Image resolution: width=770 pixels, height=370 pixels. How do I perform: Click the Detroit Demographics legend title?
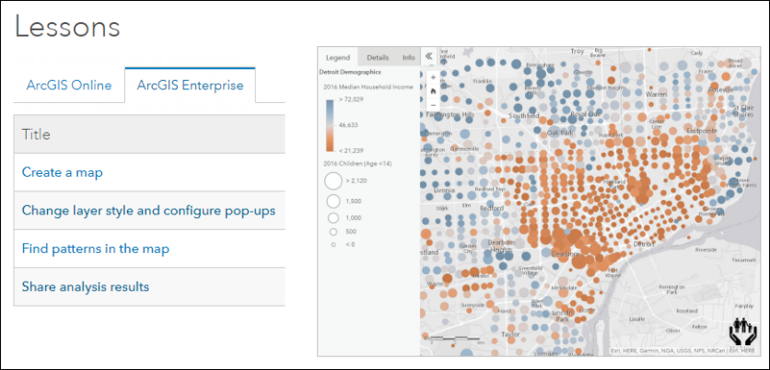[350, 72]
